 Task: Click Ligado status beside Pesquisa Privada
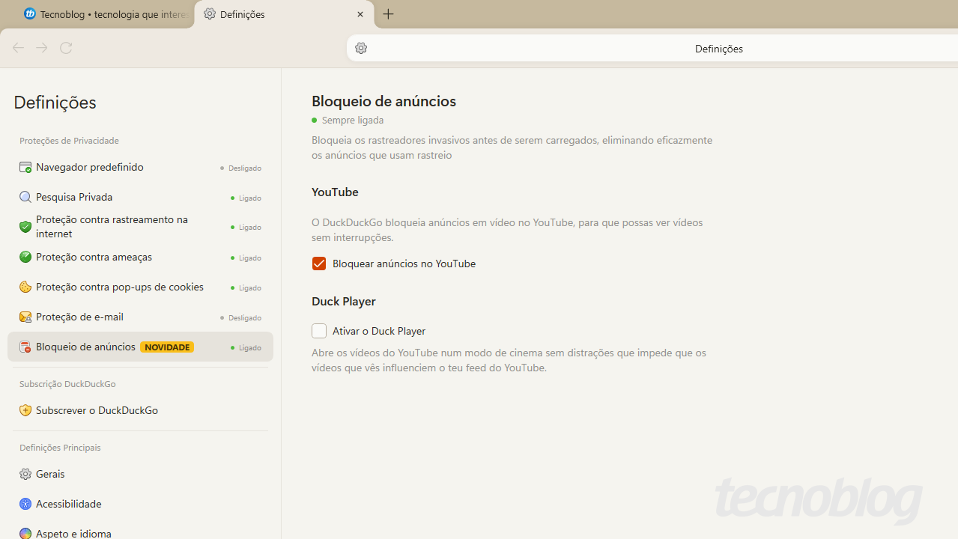click(246, 198)
